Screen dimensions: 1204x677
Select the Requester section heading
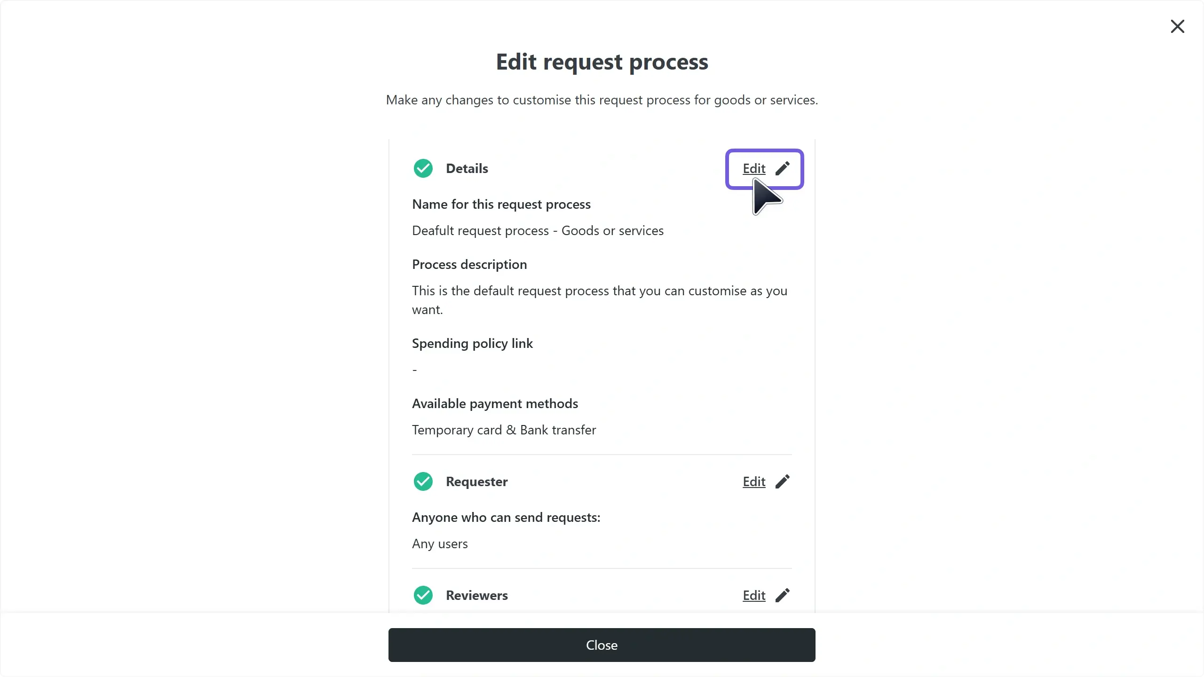pos(476,481)
